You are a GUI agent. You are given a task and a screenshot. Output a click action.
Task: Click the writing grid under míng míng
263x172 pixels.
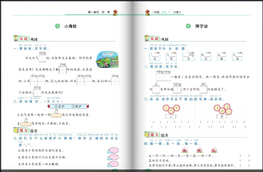[163, 77]
